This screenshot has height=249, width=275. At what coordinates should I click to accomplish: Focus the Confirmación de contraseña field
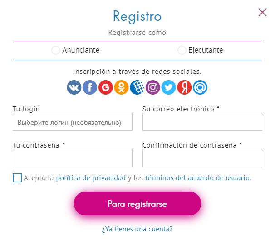point(202,158)
